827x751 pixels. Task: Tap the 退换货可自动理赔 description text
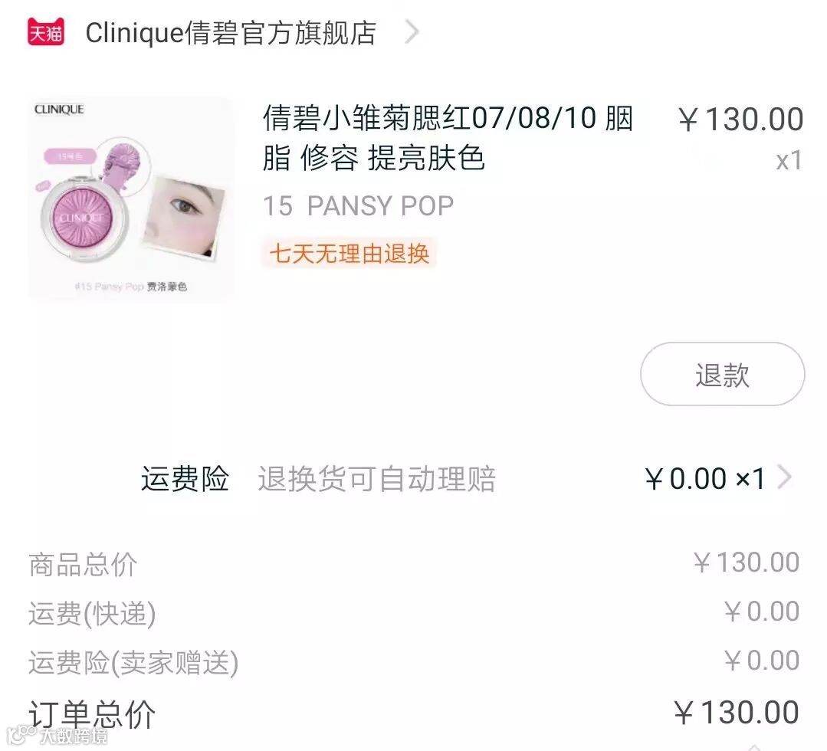[376, 479]
